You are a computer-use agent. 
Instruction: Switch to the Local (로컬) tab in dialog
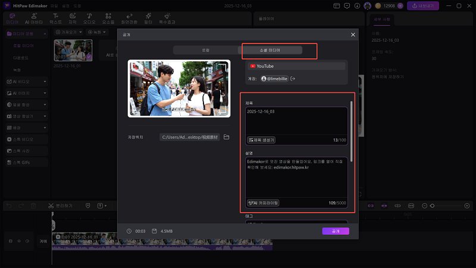[x=205, y=50]
